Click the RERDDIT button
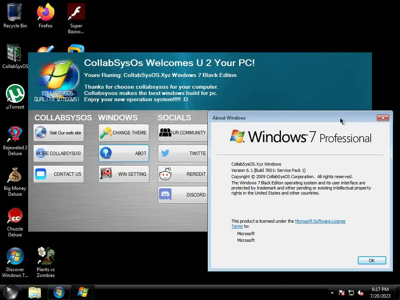Screen dimensions: 400x300 [183, 174]
